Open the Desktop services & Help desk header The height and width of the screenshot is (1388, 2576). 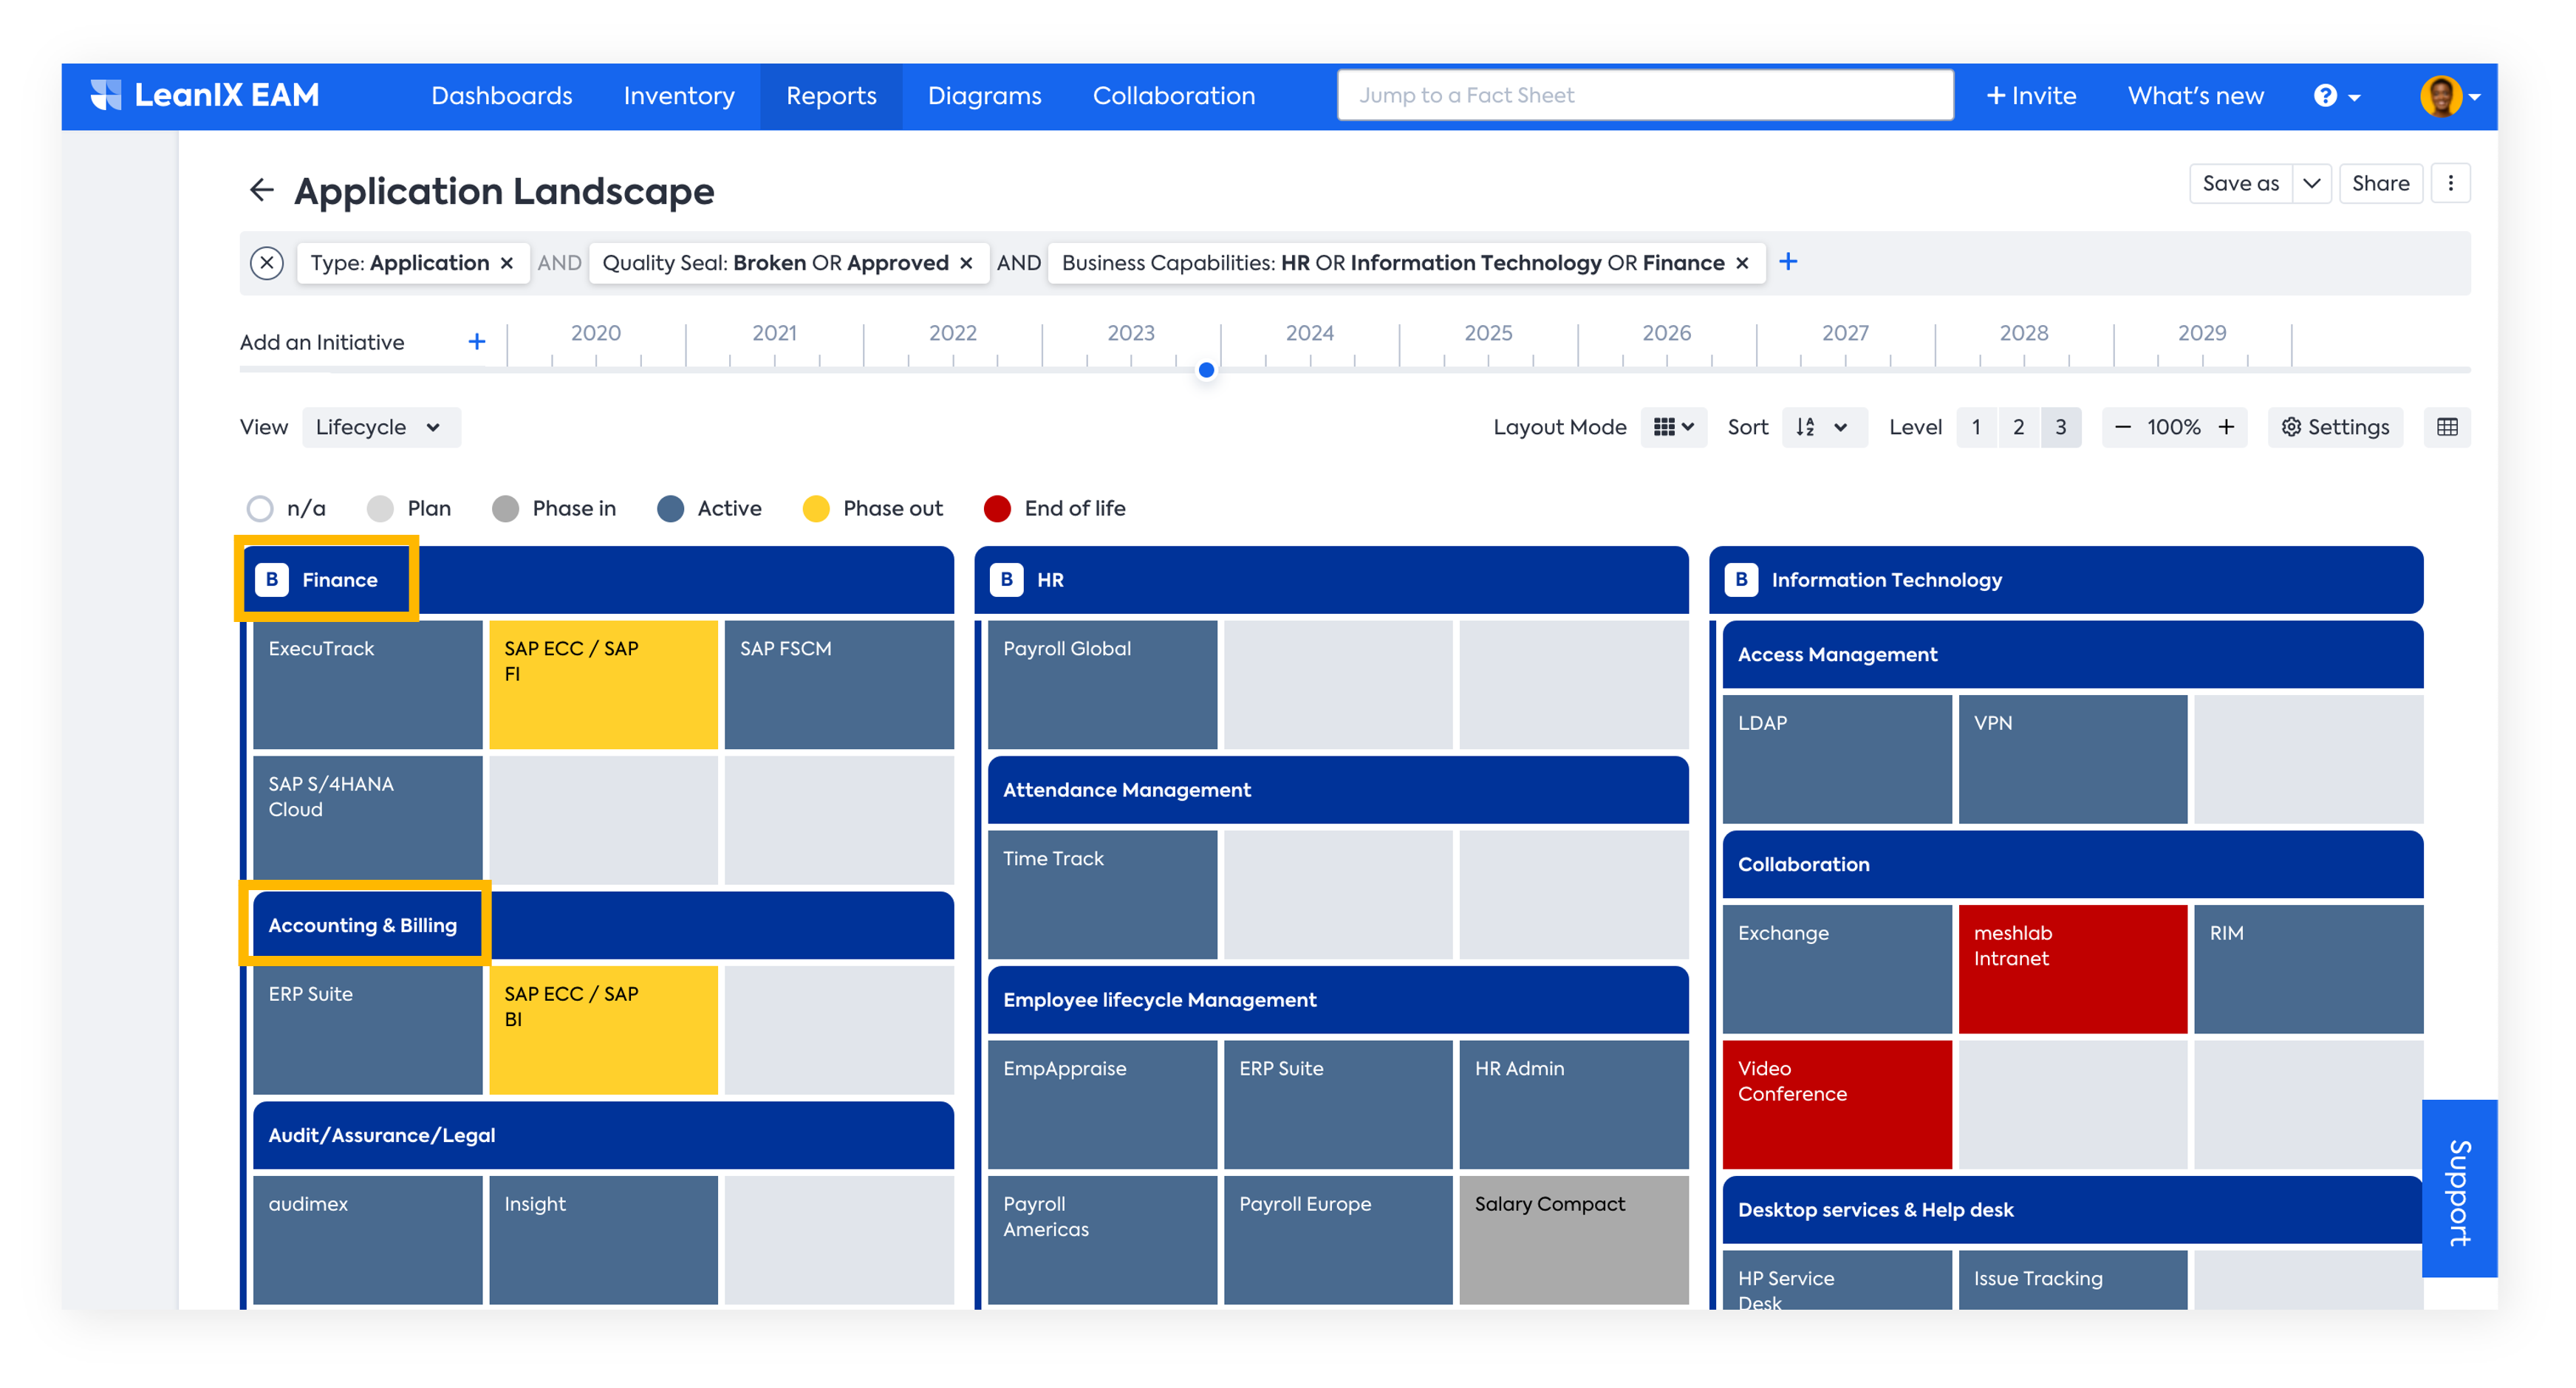2072,1209
